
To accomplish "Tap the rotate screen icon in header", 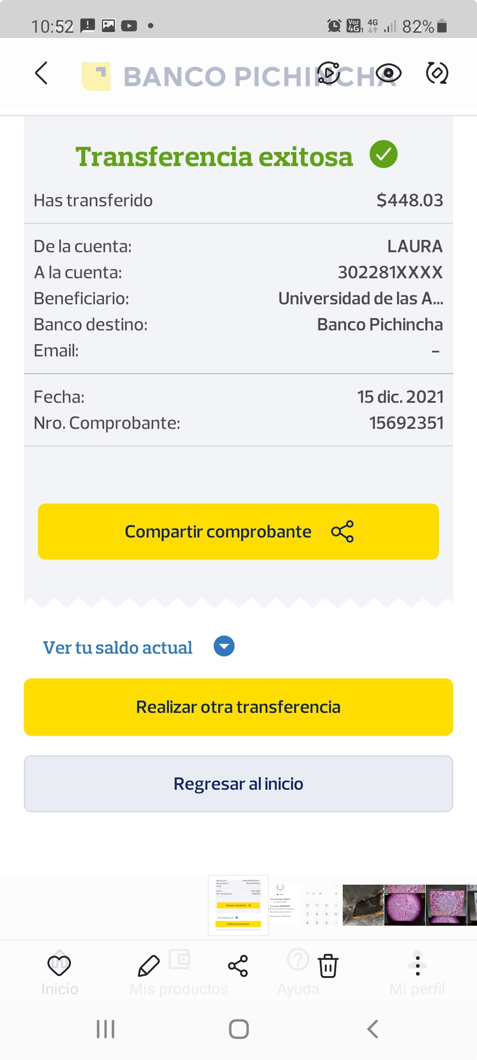I will tap(437, 73).
